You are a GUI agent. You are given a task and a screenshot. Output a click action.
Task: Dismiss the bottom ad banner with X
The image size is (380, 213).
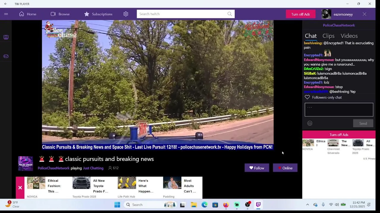[x=20, y=188]
